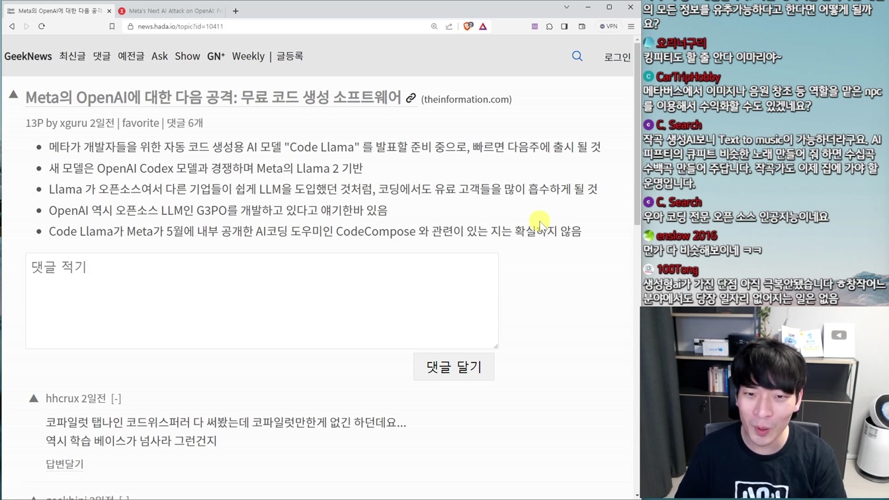This screenshot has height=500, width=889.
Task: Click the GeekNews search magnifier icon
Action: point(577,56)
